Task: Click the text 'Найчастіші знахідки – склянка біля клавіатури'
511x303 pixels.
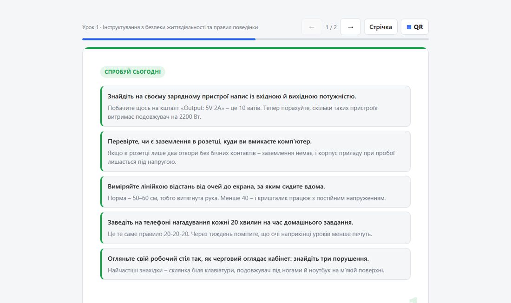Action: point(171,271)
